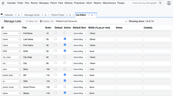Open Default Sort dropdown for SSN row
The height and width of the screenshot is (96, 173).
pos(79,81)
